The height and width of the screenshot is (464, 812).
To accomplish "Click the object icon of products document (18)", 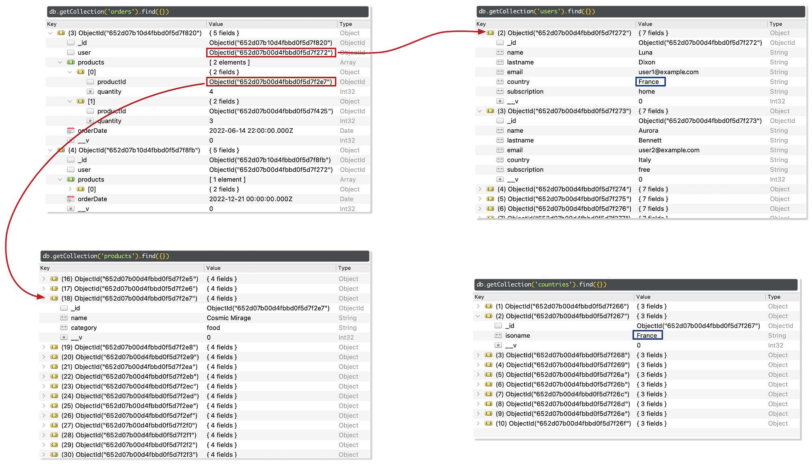I will (x=54, y=298).
